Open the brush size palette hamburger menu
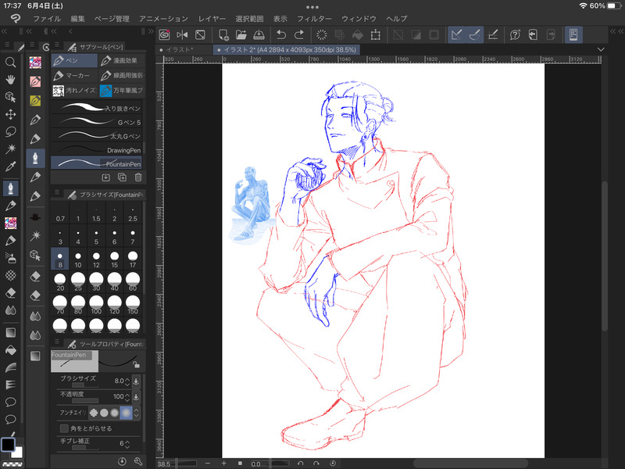This screenshot has height=469, width=625. pos(57,192)
